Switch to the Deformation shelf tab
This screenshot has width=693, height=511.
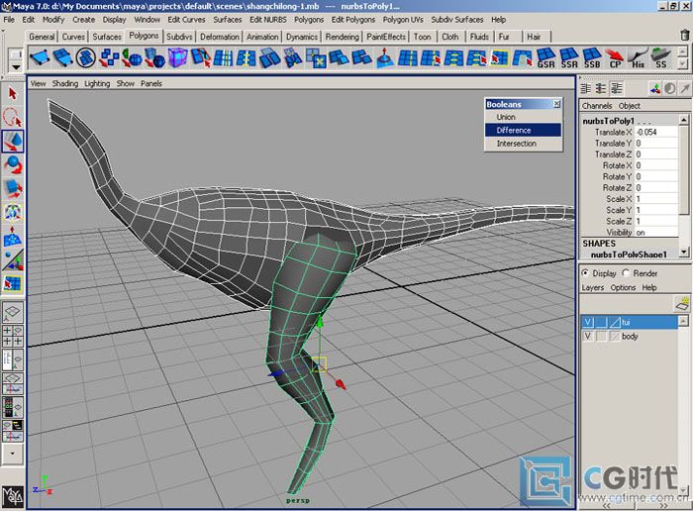coord(219,37)
